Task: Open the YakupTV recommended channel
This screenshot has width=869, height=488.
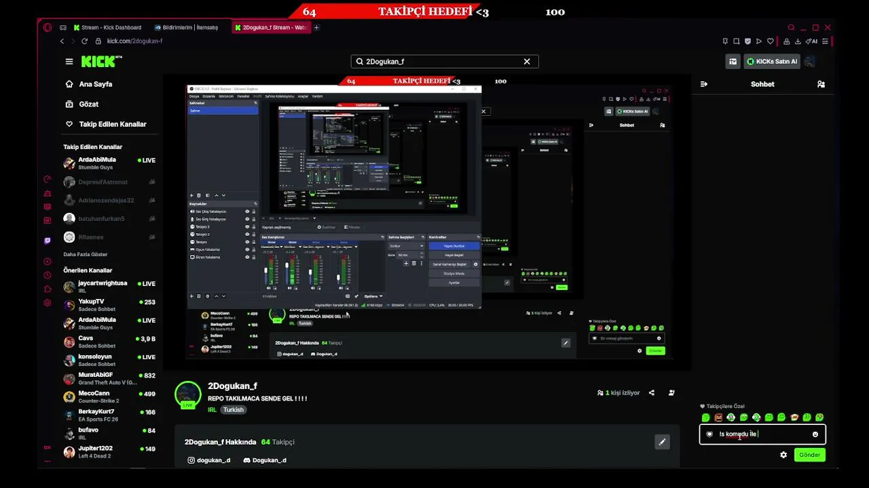Action: 110,305
